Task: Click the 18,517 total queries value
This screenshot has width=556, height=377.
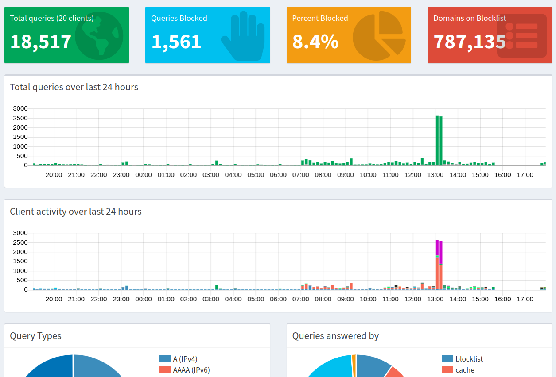Action: [41, 42]
